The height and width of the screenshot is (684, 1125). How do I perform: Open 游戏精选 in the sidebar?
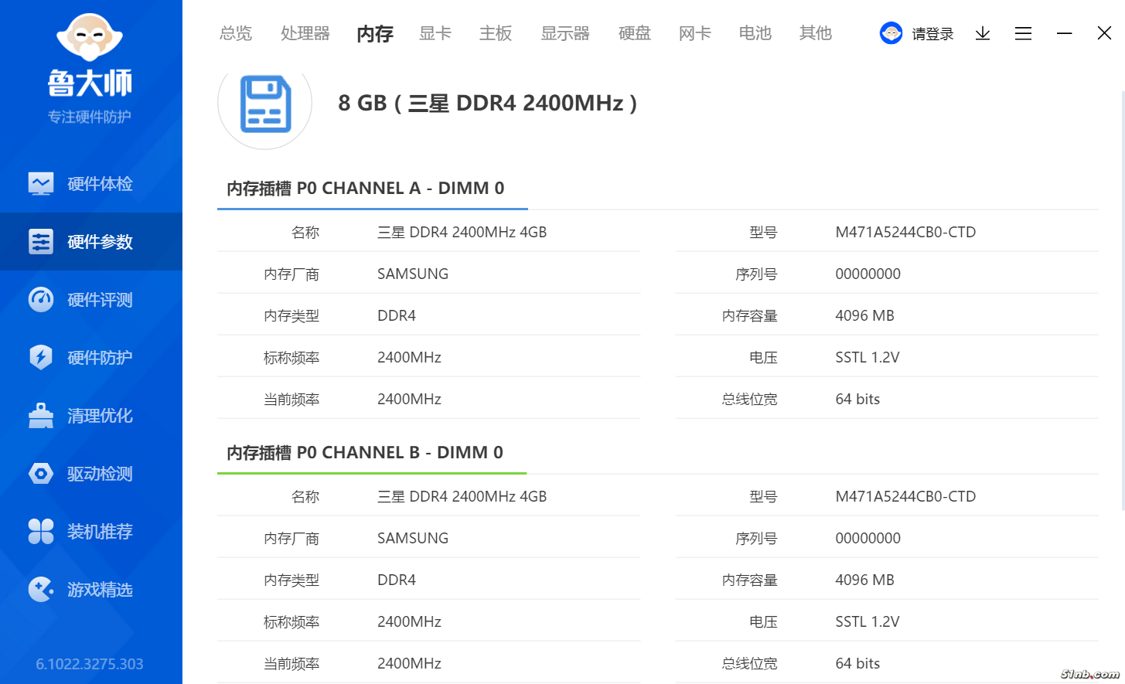pyautogui.click(x=100, y=590)
